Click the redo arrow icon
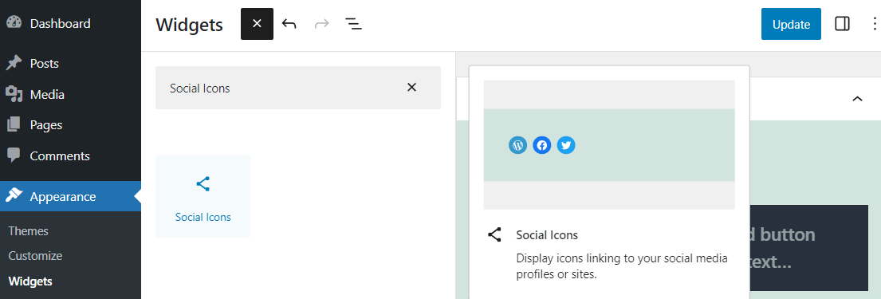The height and width of the screenshot is (299, 881). (x=321, y=24)
